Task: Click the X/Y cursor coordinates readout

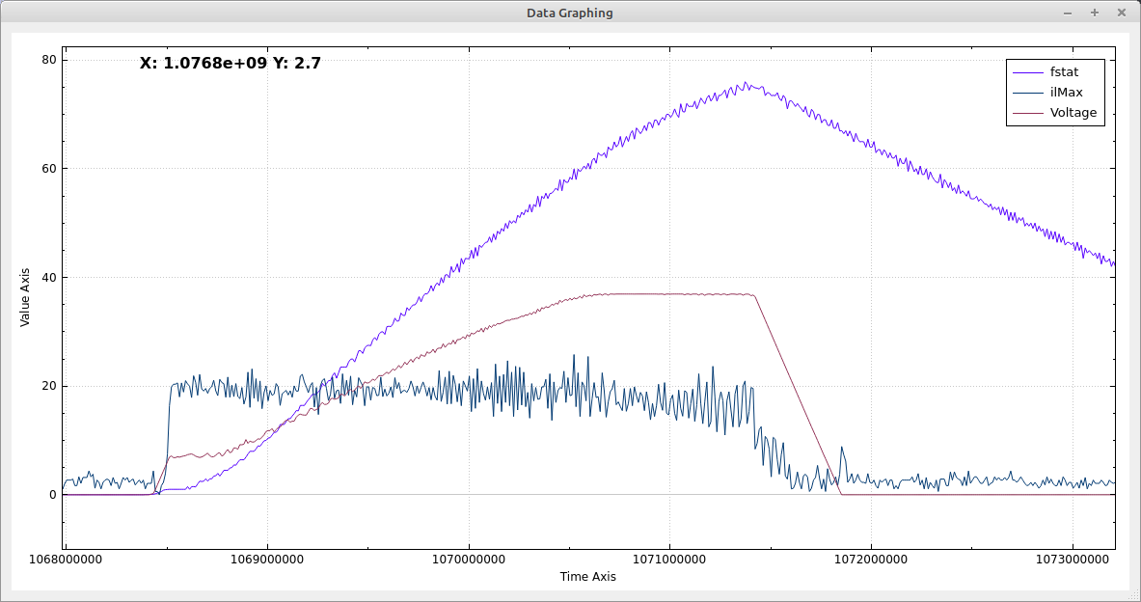Action: 231,64
